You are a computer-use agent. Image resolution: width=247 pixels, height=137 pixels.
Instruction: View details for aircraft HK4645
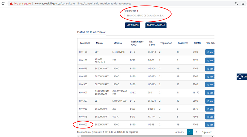coord(210,117)
